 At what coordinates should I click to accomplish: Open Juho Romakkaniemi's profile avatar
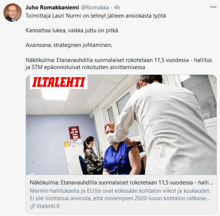(x=13, y=13)
